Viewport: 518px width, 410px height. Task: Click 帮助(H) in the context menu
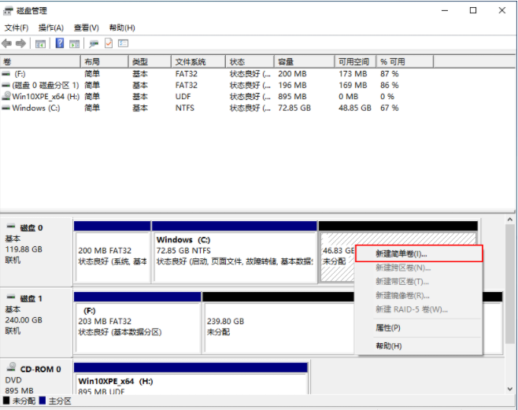pos(388,345)
